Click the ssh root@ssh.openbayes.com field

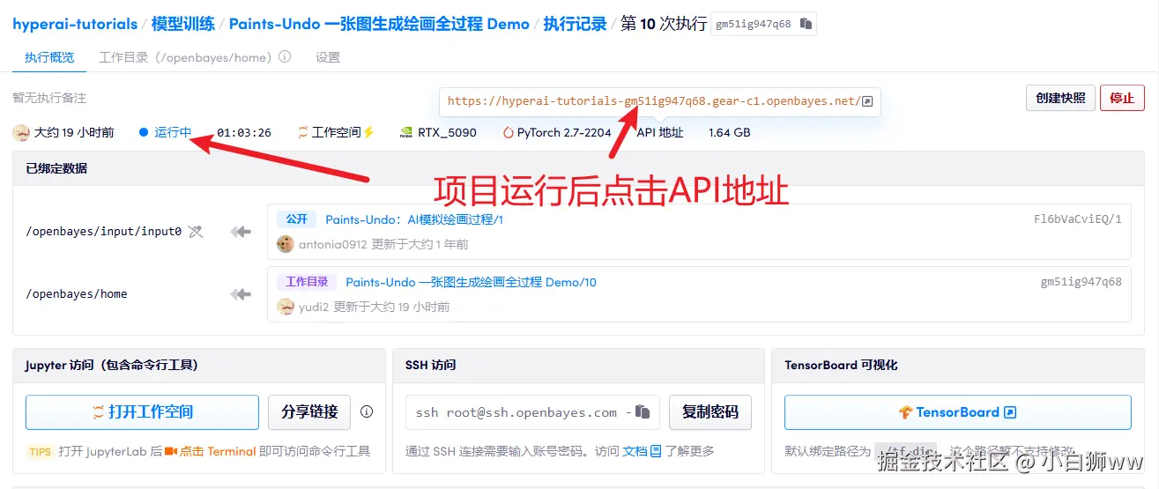click(x=532, y=411)
